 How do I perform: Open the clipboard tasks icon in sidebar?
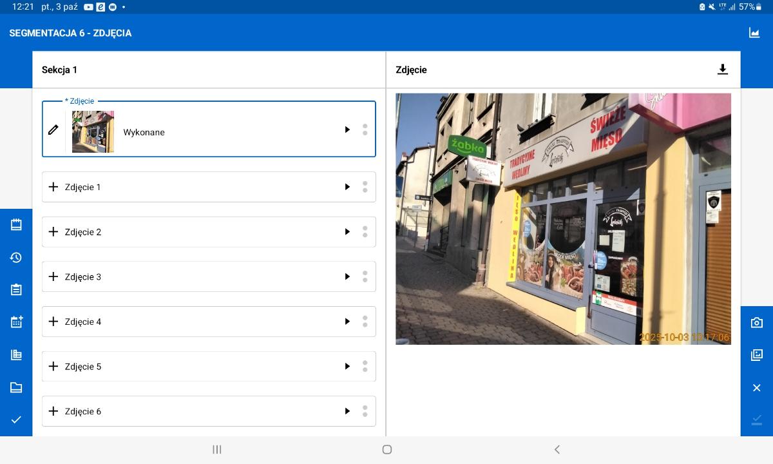point(16,290)
